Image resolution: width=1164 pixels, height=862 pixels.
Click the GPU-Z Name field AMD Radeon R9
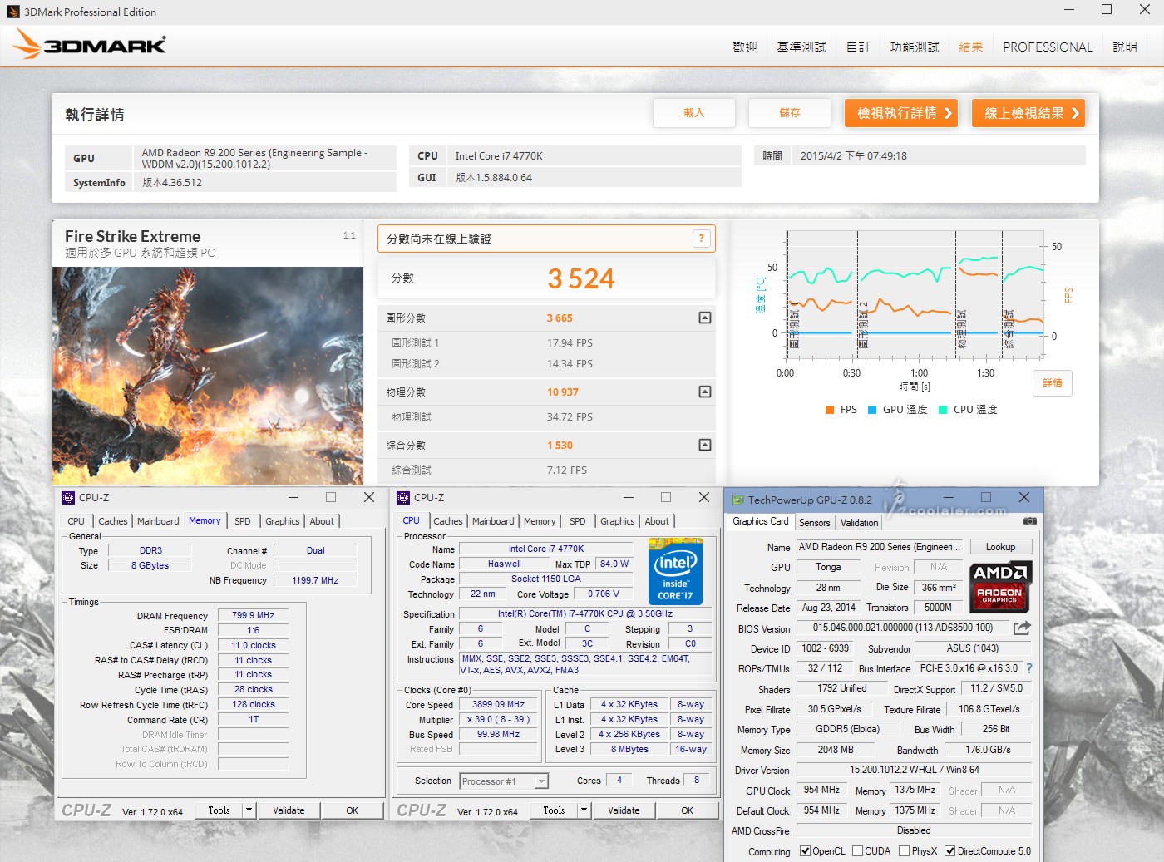(880, 547)
